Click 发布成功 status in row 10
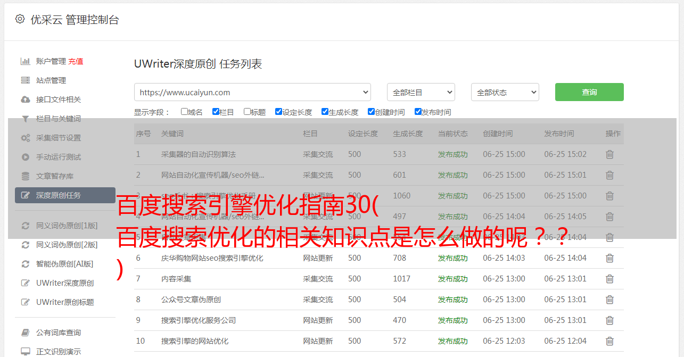The height and width of the screenshot is (357, 684). coord(453,341)
